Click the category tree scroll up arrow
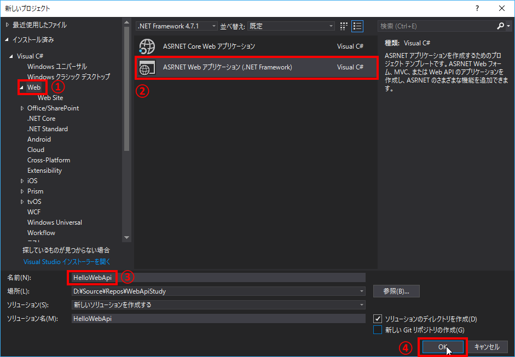The width and height of the screenshot is (515, 357). coord(127,22)
